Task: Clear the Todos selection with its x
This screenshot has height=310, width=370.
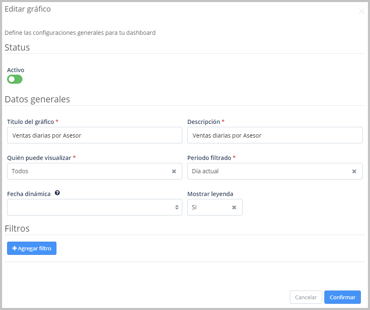Action: (174, 171)
